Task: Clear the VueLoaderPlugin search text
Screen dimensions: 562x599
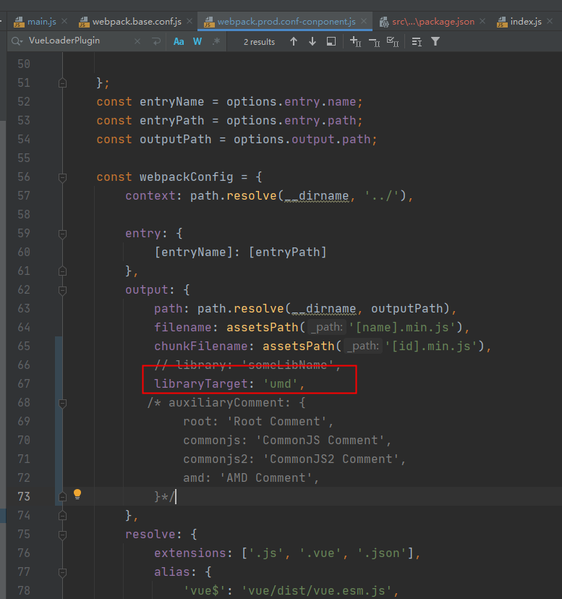Action: (137, 42)
